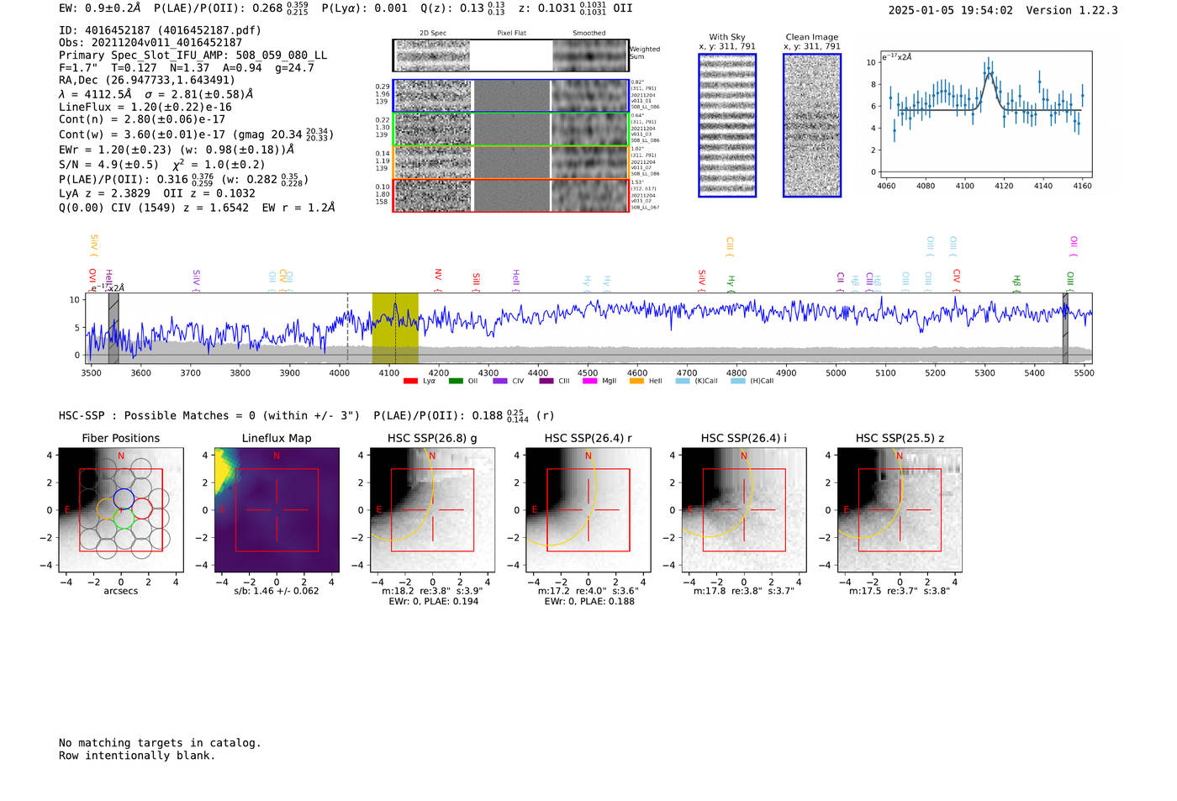Click the green Hγ line label

731,282
